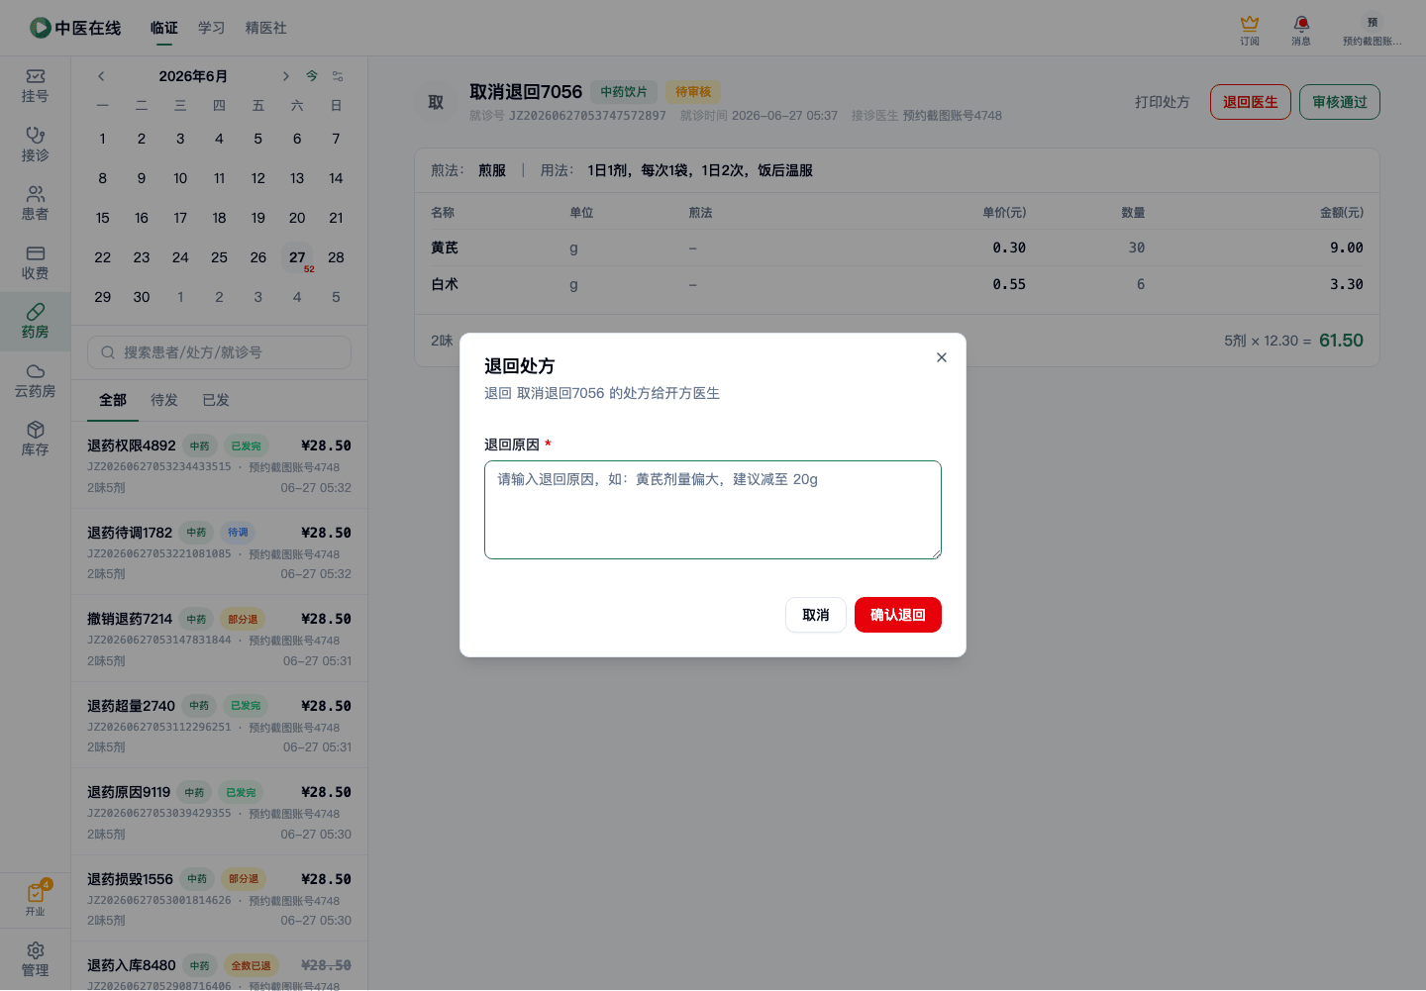Open the 开业 checklist icon
Screen dimensions: 1426x991
click(35, 899)
